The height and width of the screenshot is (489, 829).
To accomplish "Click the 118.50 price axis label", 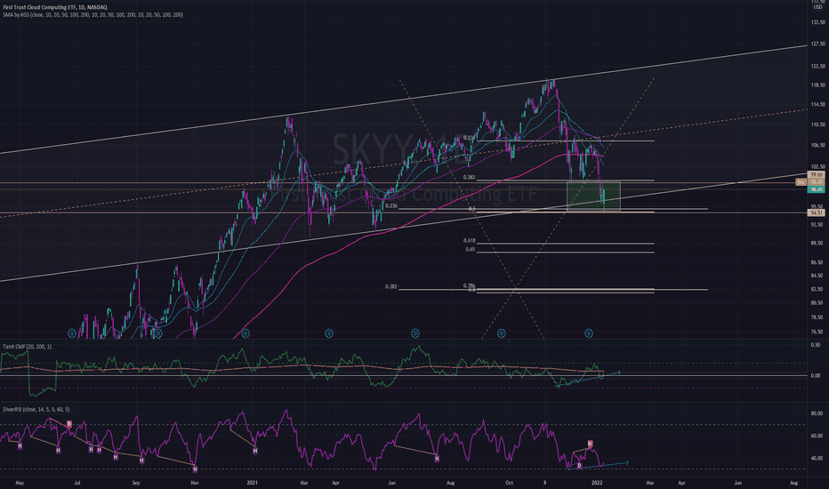I will point(817,85).
